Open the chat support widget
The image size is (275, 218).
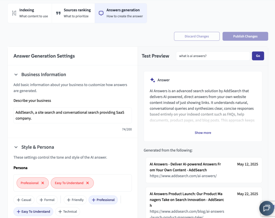[267, 208]
